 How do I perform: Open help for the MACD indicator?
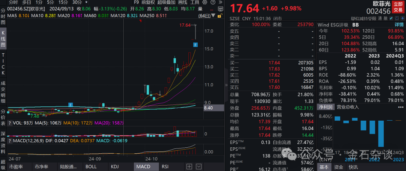coord(10,141)
